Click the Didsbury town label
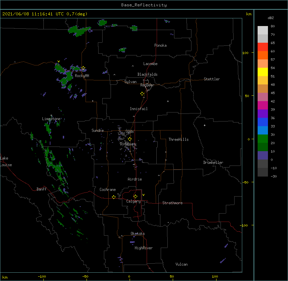Viewport: 288px width, 281px height. coord(128,144)
